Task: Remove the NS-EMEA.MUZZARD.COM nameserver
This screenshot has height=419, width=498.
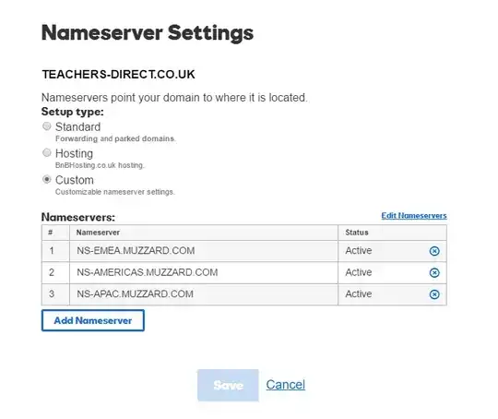Action: tap(434, 251)
